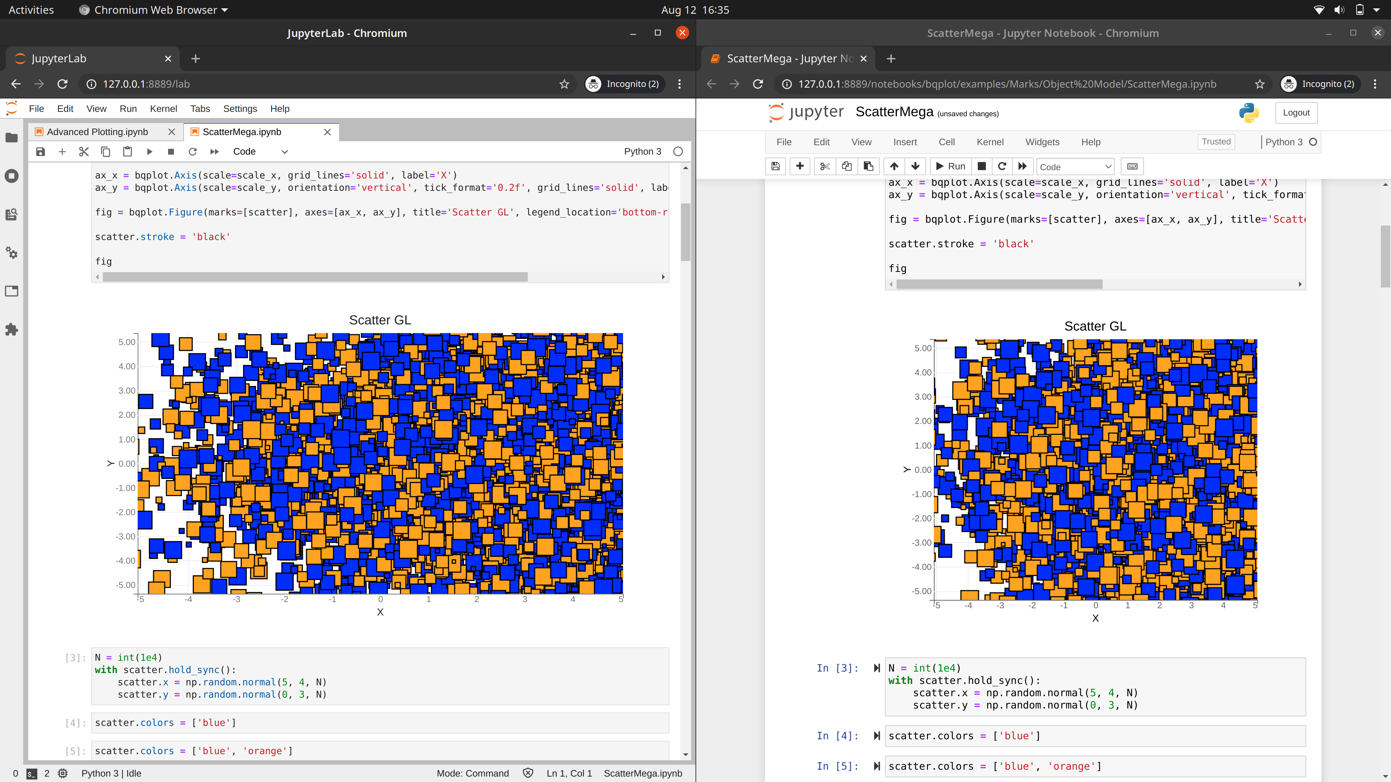Click horizontal scrollbar under JupyterLab code cell
The height and width of the screenshot is (782, 1391).
pos(316,277)
